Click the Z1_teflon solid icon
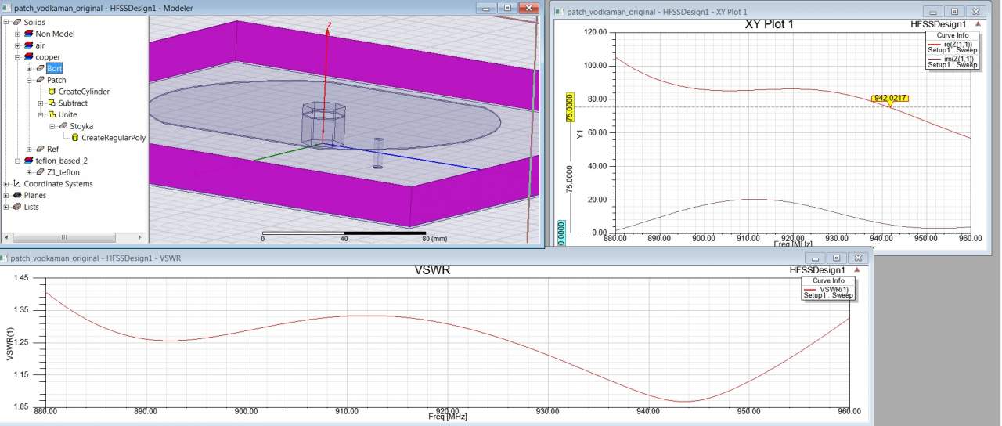 pyautogui.click(x=40, y=172)
